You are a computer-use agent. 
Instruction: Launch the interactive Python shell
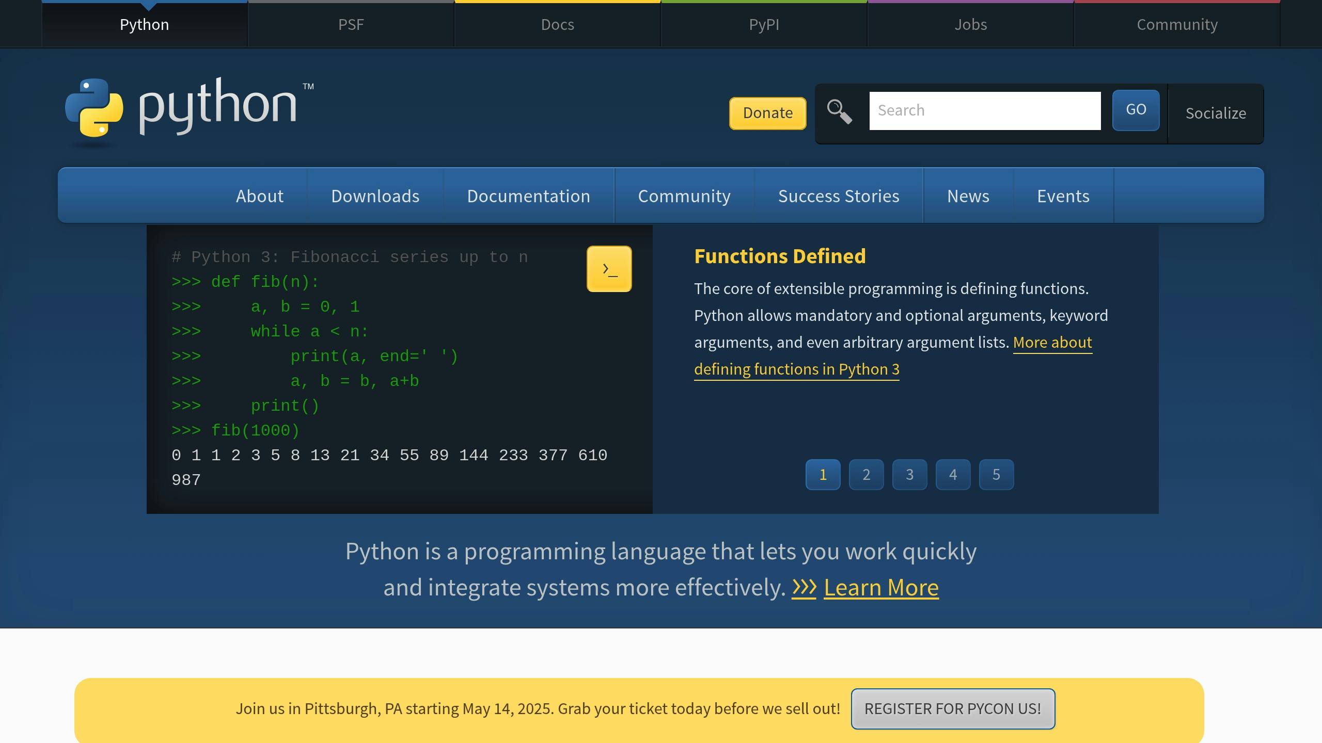pyautogui.click(x=609, y=268)
